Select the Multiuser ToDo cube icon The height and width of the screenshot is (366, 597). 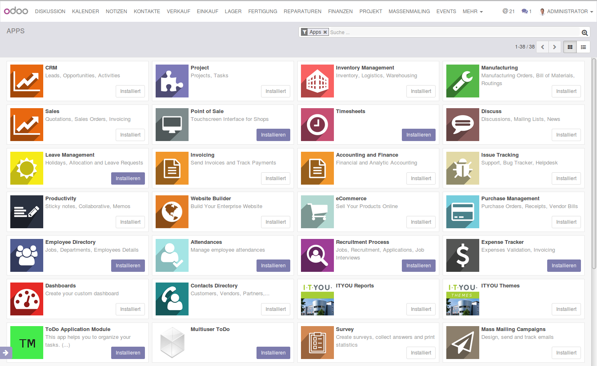(x=172, y=343)
